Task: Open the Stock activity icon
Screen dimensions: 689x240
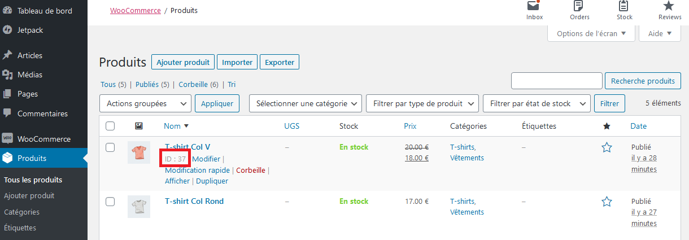Action: (x=624, y=6)
